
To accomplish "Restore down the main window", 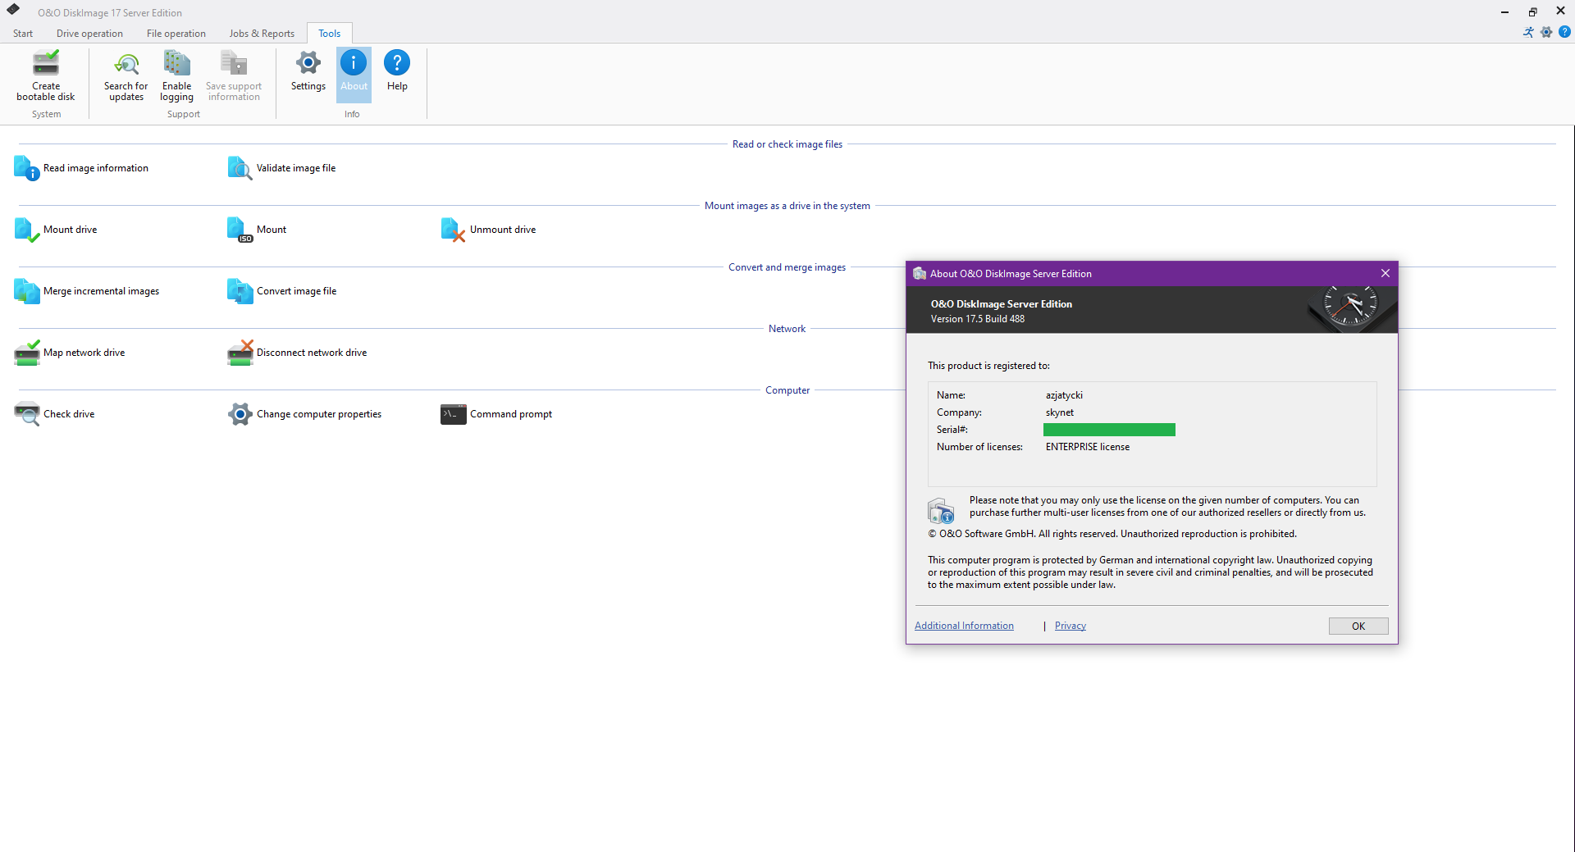I will point(1532,11).
